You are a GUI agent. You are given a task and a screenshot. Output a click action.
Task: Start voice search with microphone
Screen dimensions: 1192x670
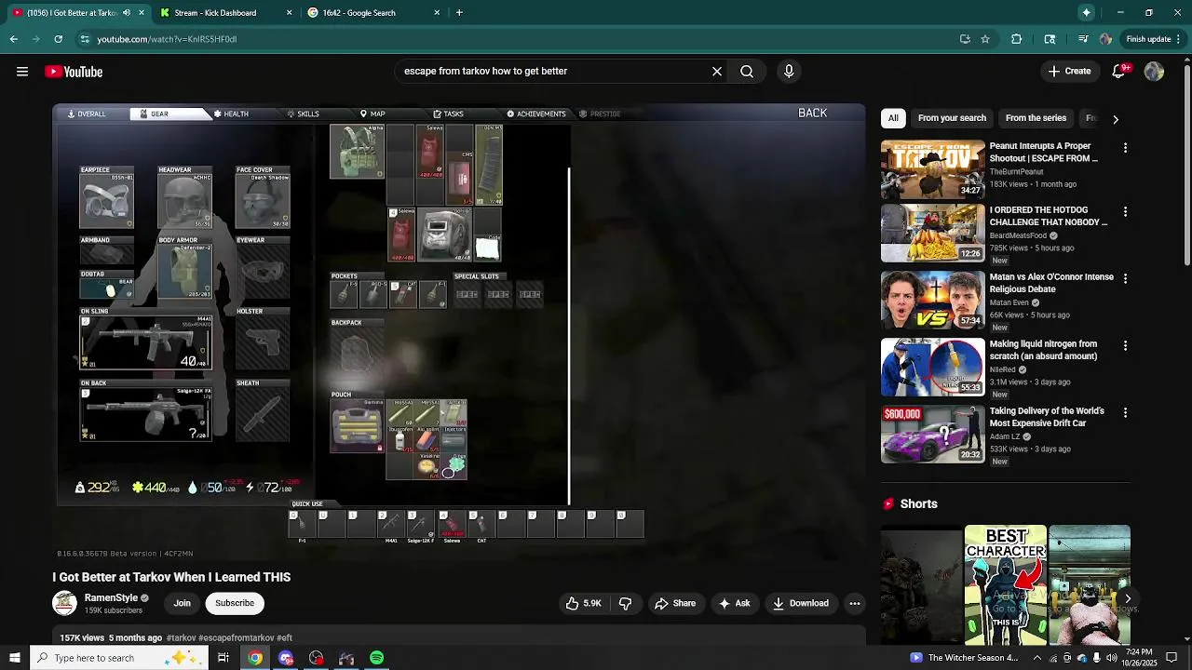pyautogui.click(x=789, y=71)
